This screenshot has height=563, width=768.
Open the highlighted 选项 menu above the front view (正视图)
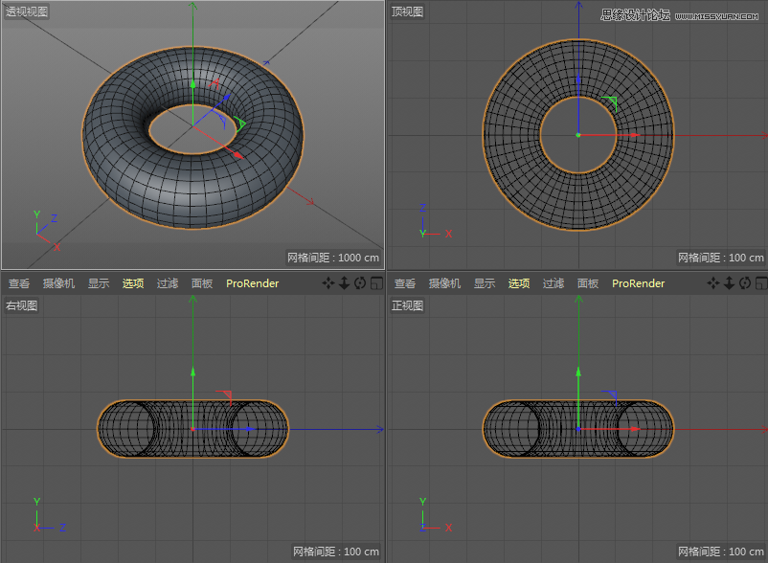pos(519,283)
